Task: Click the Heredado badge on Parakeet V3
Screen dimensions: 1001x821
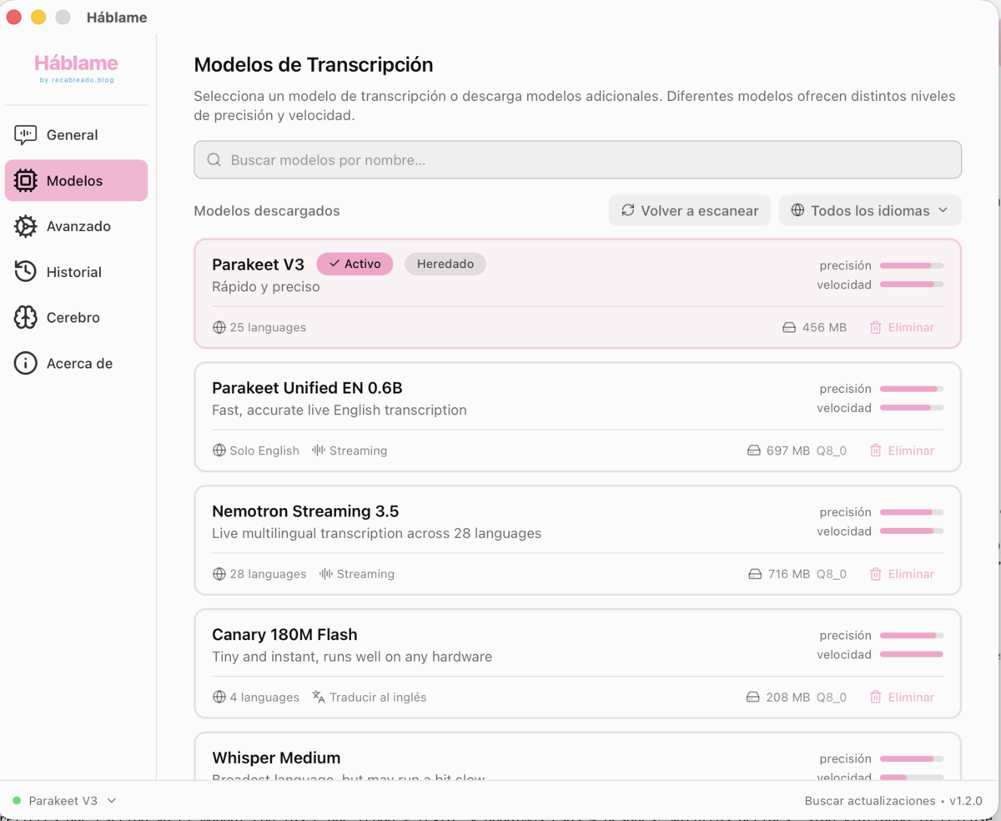Action: (x=445, y=264)
